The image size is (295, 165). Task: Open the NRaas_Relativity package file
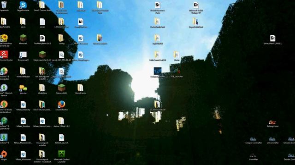click(x=23, y=104)
